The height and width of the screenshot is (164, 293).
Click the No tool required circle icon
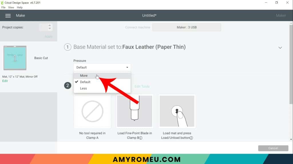coord(92,111)
